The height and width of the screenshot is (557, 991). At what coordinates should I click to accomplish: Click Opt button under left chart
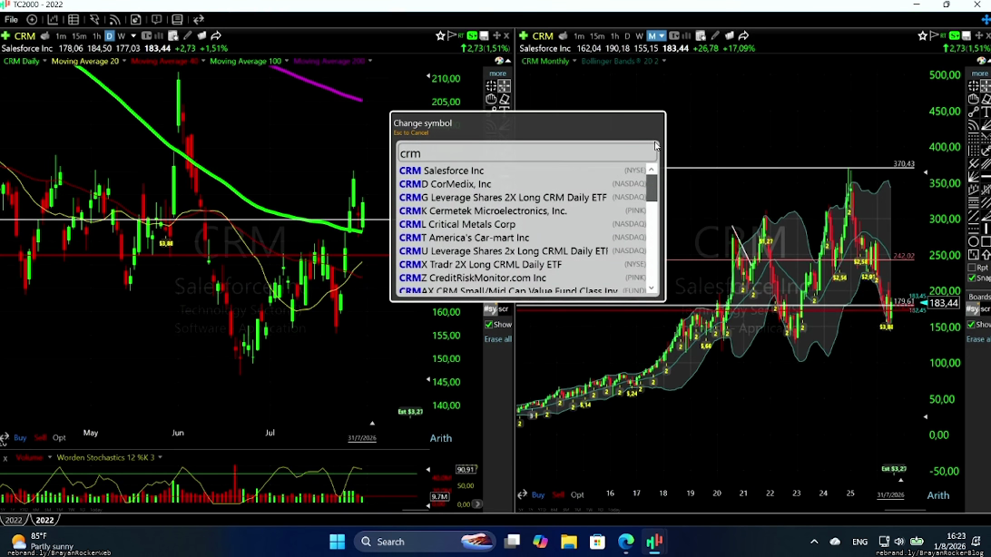click(x=59, y=437)
